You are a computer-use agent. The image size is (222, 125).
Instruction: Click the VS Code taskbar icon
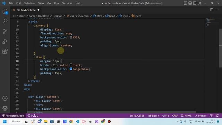click(77, 122)
